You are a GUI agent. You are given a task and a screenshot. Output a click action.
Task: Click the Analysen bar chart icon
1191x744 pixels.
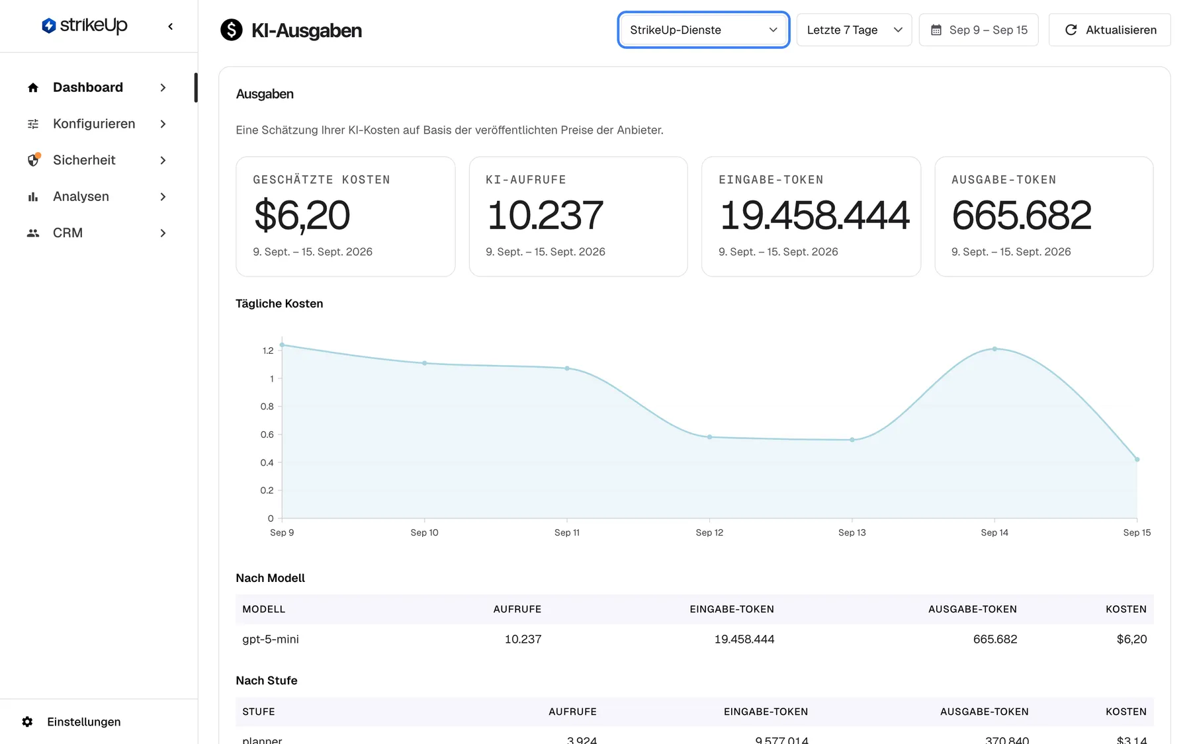[x=33, y=197]
